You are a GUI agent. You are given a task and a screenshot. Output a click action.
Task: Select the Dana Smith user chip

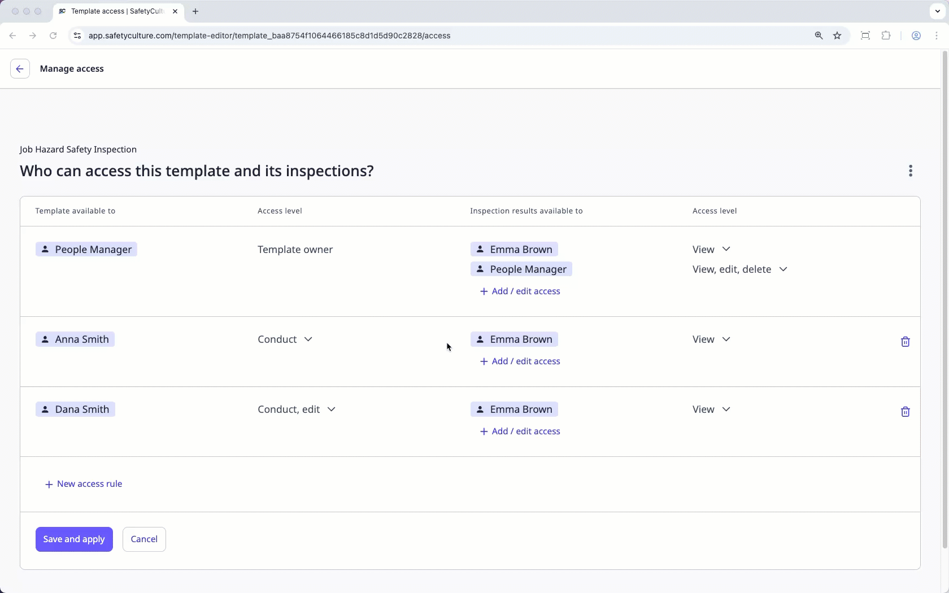pos(75,409)
